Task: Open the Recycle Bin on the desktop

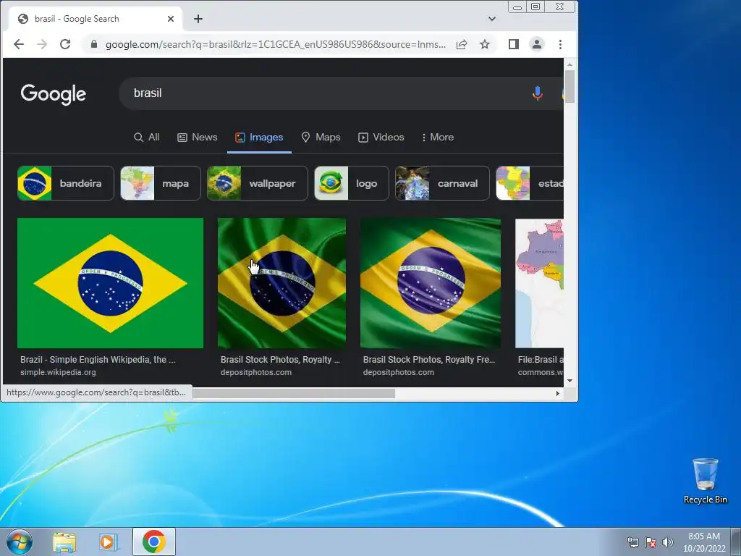Action: tap(705, 481)
